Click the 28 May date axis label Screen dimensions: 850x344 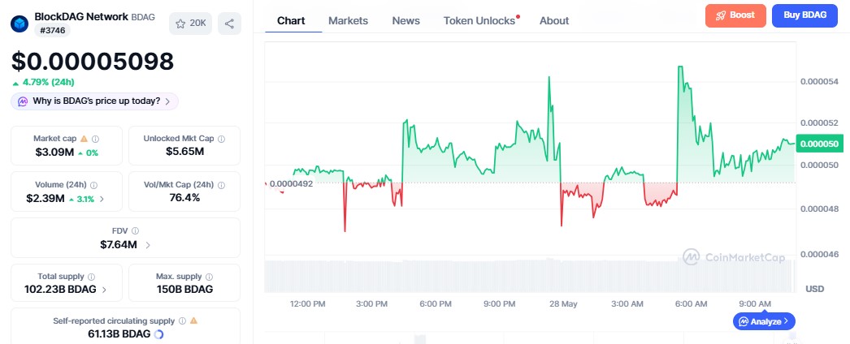coord(562,304)
